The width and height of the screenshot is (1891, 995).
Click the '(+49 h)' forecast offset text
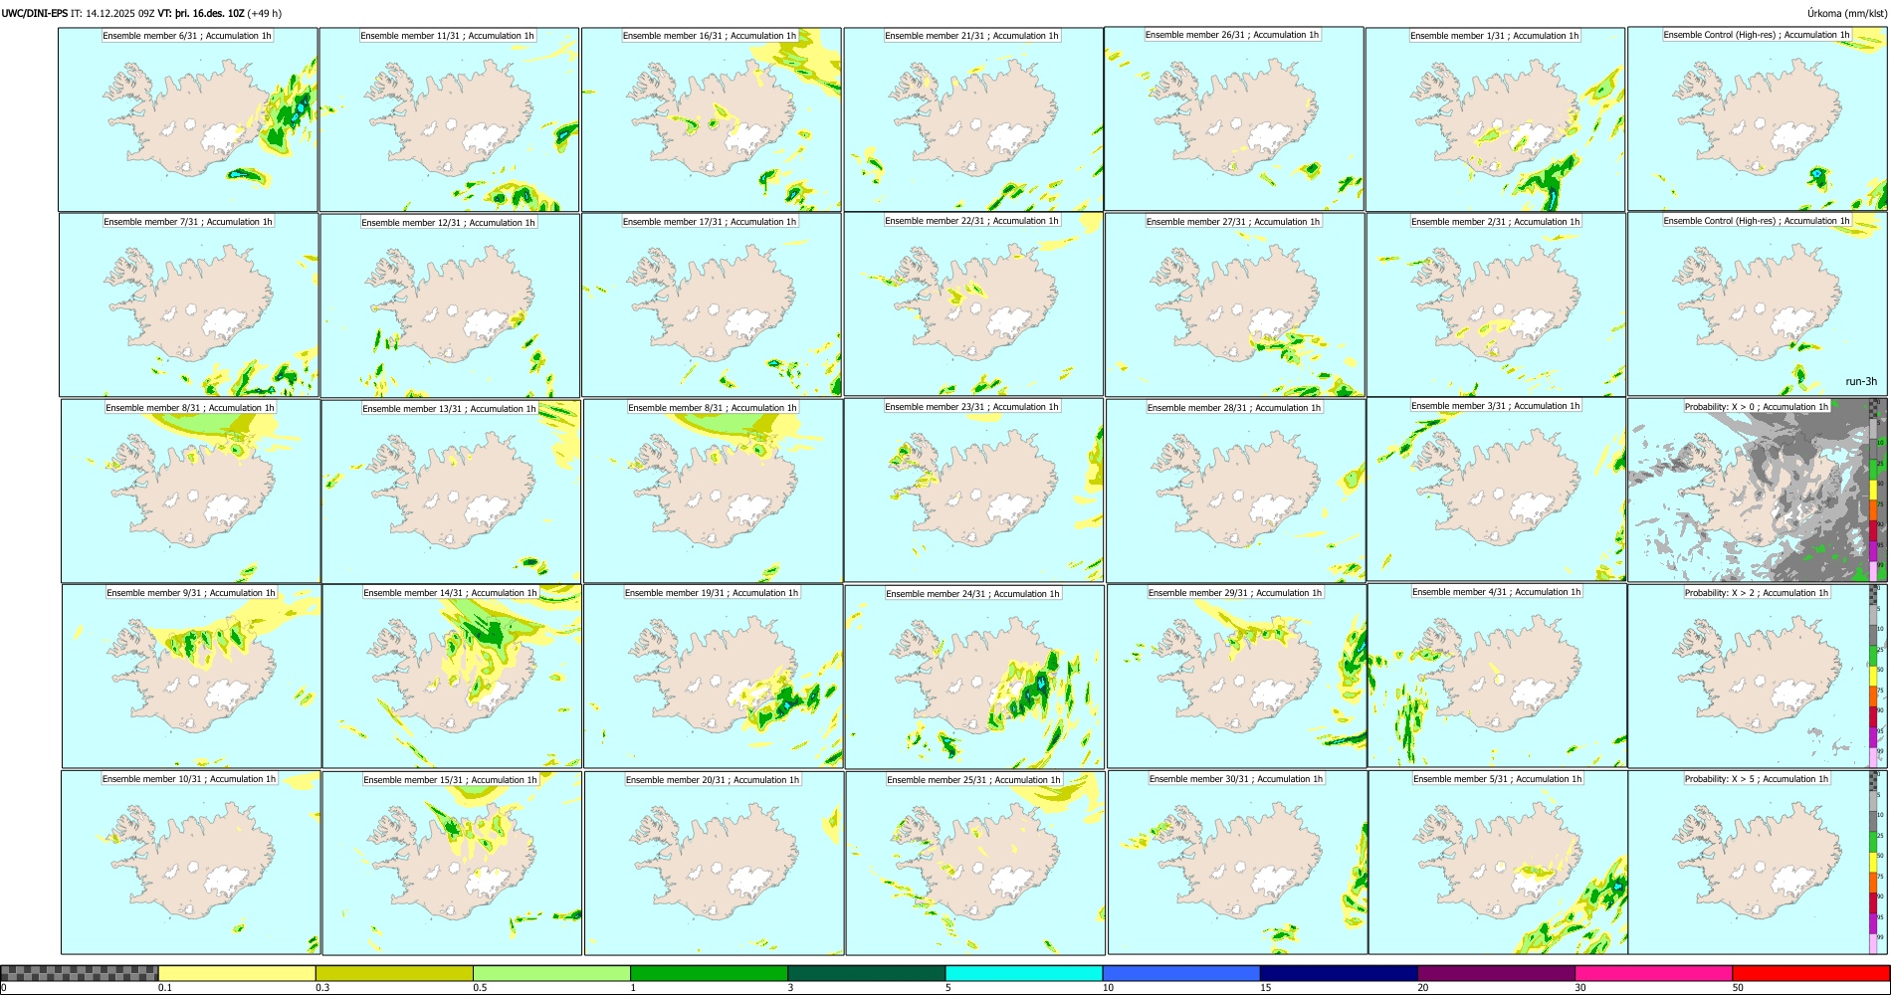tap(265, 14)
